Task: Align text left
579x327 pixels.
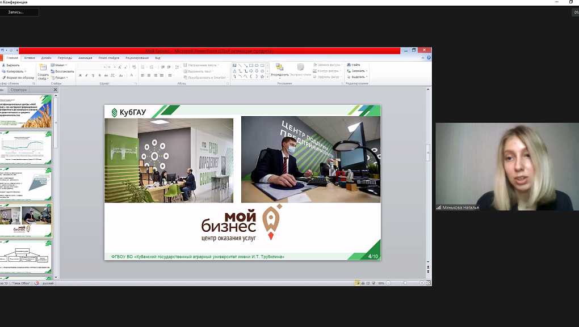Action: [142, 75]
